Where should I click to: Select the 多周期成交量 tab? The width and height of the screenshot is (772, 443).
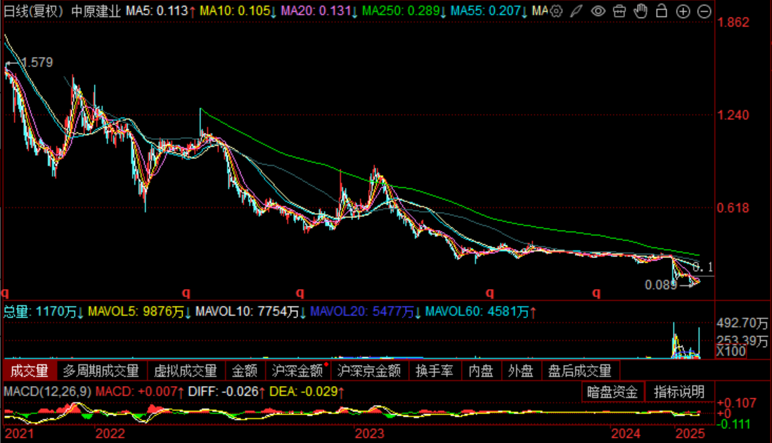pyautogui.click(x=101, y=371)
